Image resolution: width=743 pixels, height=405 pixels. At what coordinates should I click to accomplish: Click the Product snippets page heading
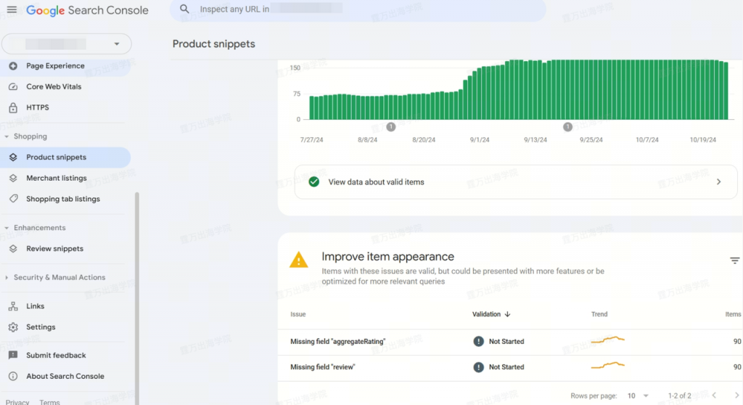[x=214, y=44]
